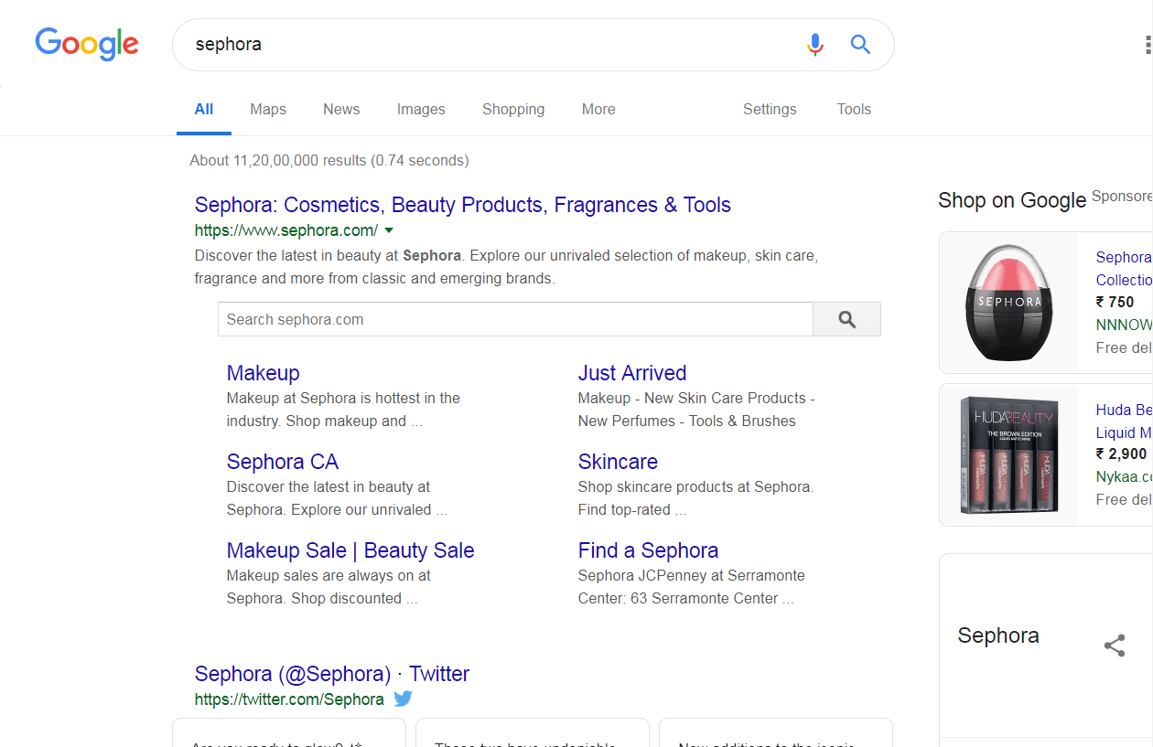
Task: Click sephora.com sitelinks search button
Action: [846, 319]
